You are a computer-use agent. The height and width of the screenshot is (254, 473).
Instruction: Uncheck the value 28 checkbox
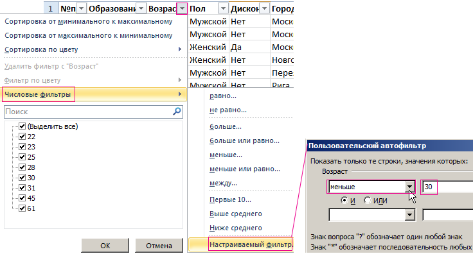pyautogui.click(x=22, y=167)
